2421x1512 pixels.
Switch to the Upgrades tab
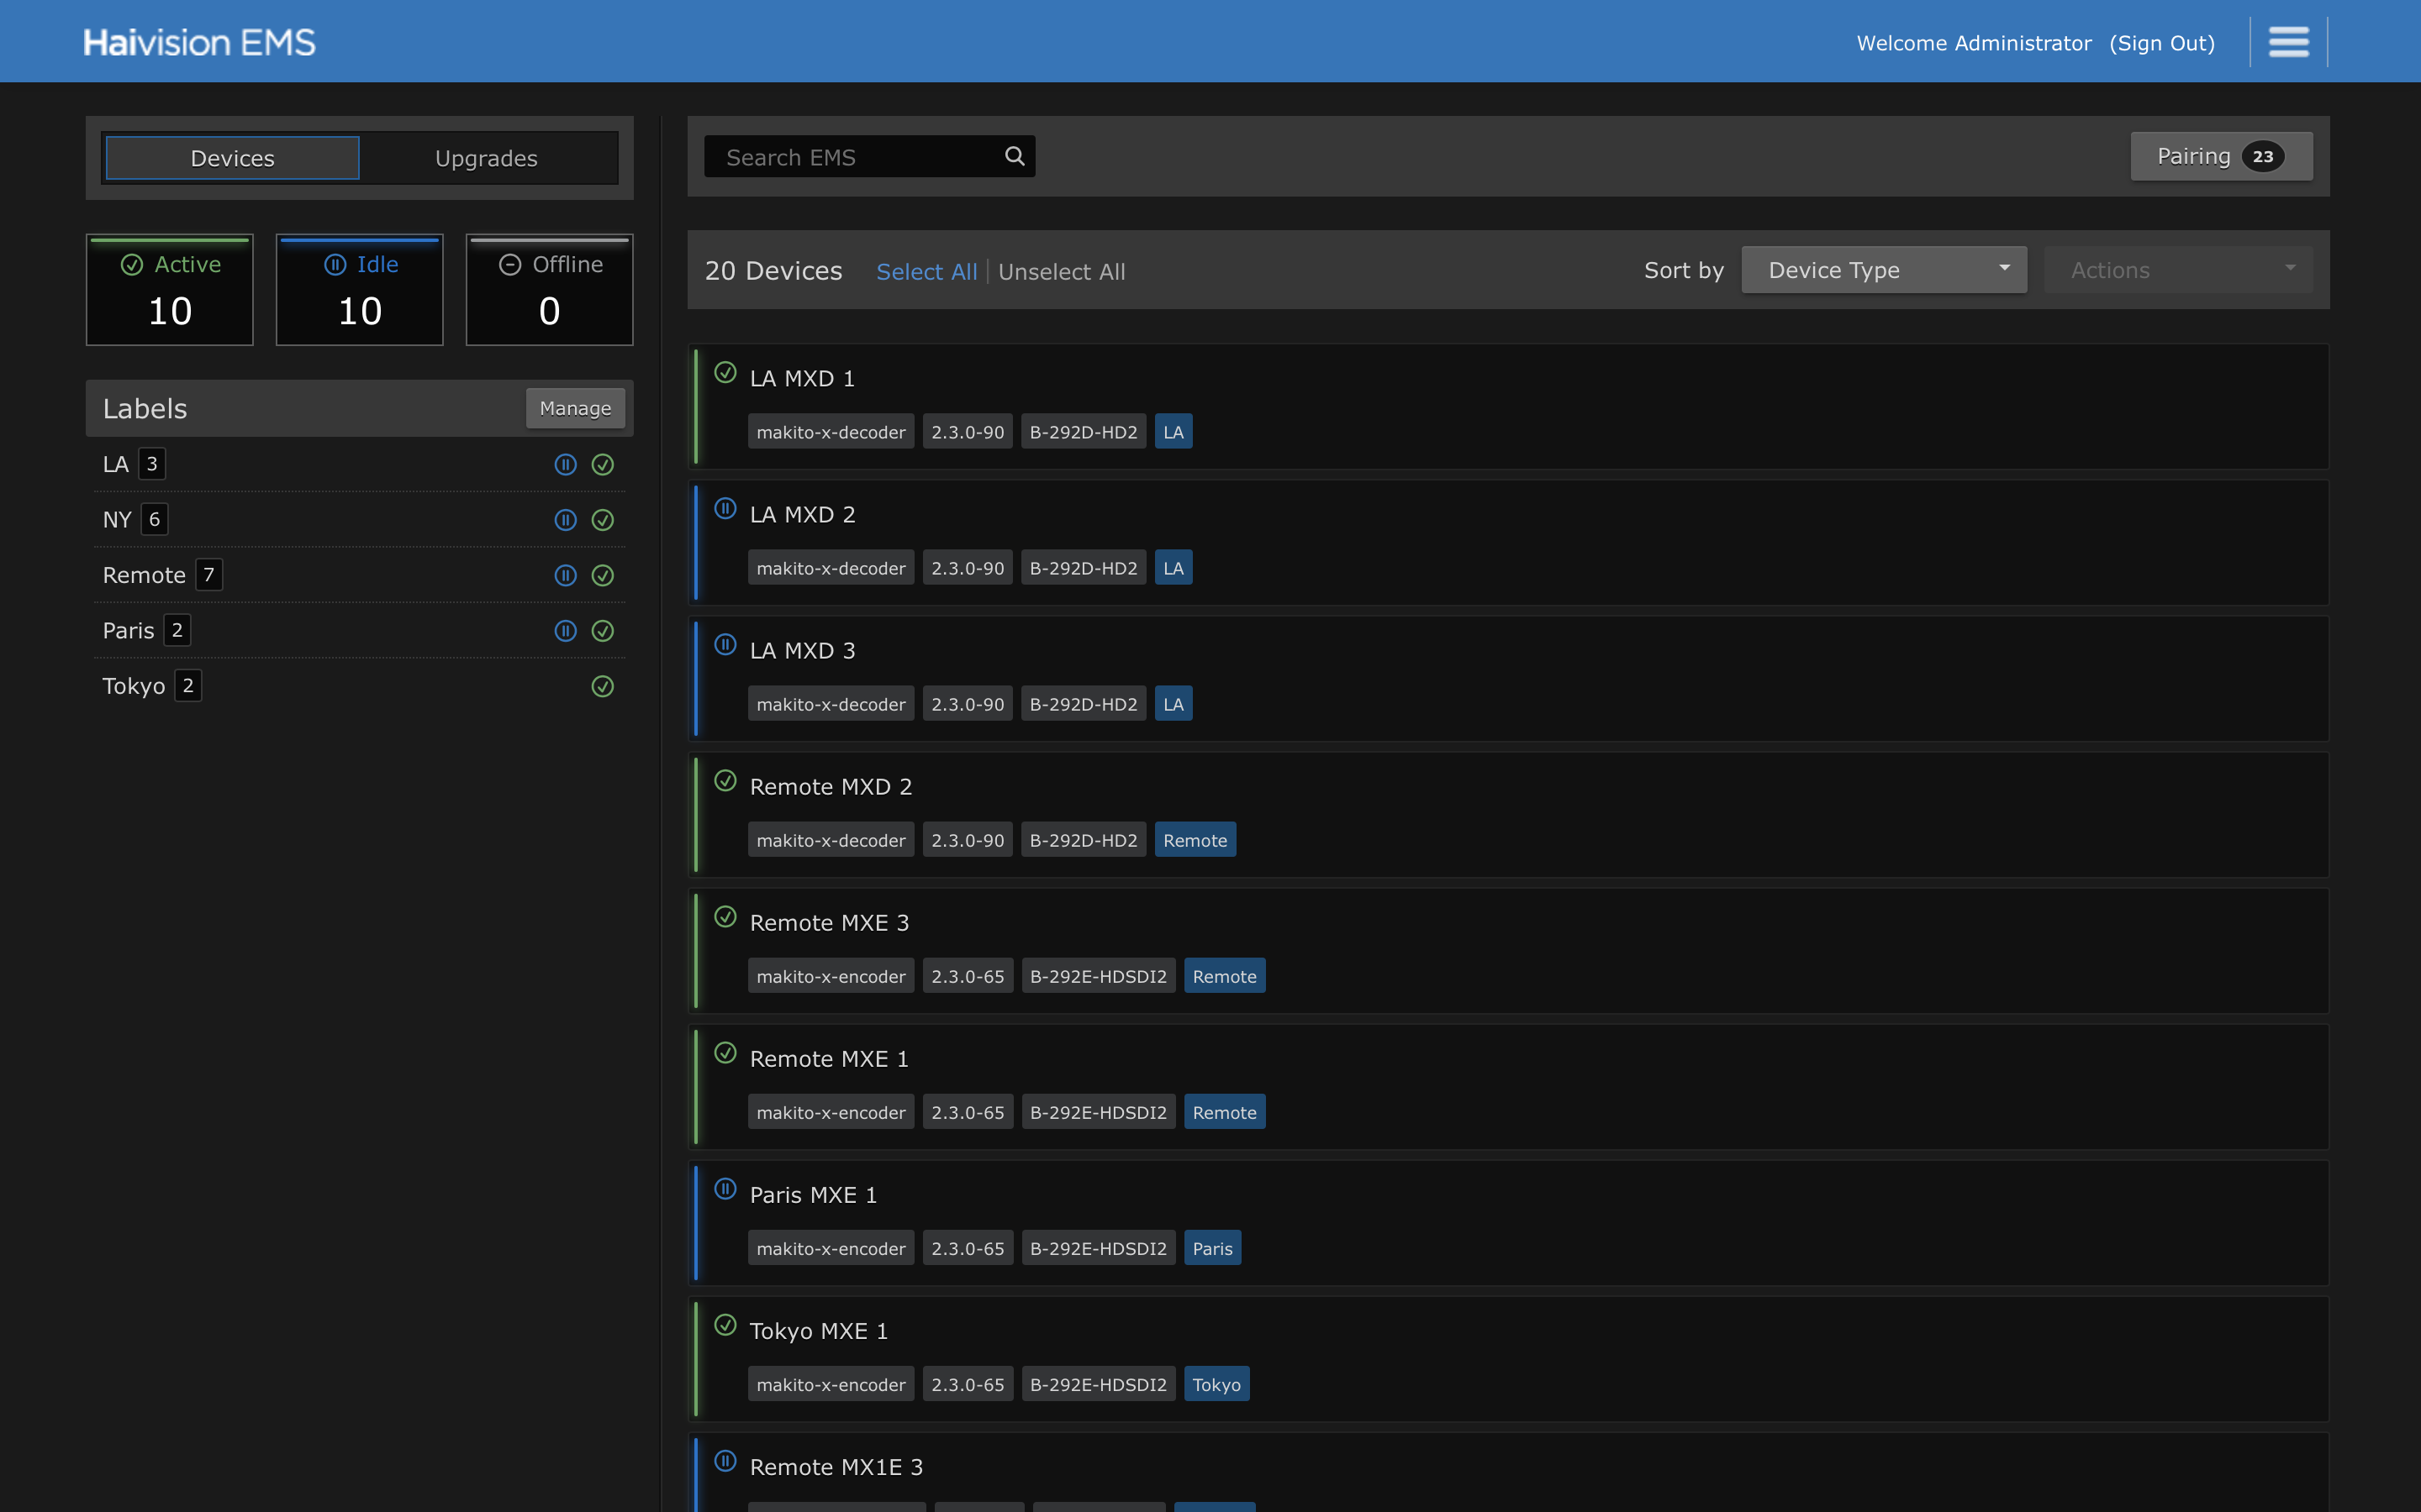click(x=486, y=158)
